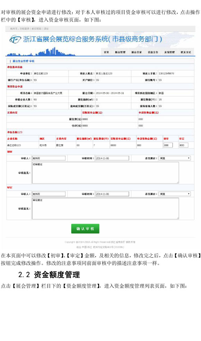Click the 展会资金管理-审核 page heading
Image resolution: width=201 pixels, height=341 pixels.
pos(24,61)
